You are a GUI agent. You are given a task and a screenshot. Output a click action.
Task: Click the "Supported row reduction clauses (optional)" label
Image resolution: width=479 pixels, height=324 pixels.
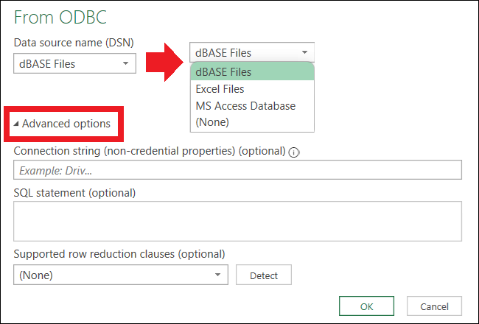[119, 254]
